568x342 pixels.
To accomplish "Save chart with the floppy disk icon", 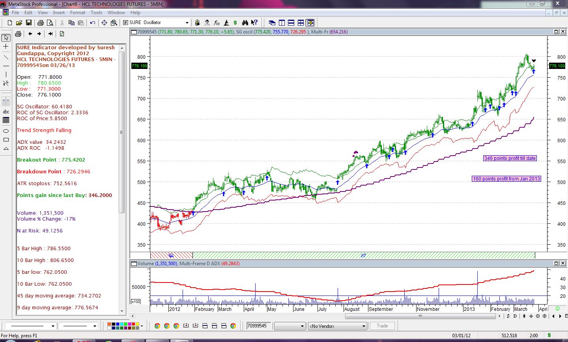I will click(28, 23).
